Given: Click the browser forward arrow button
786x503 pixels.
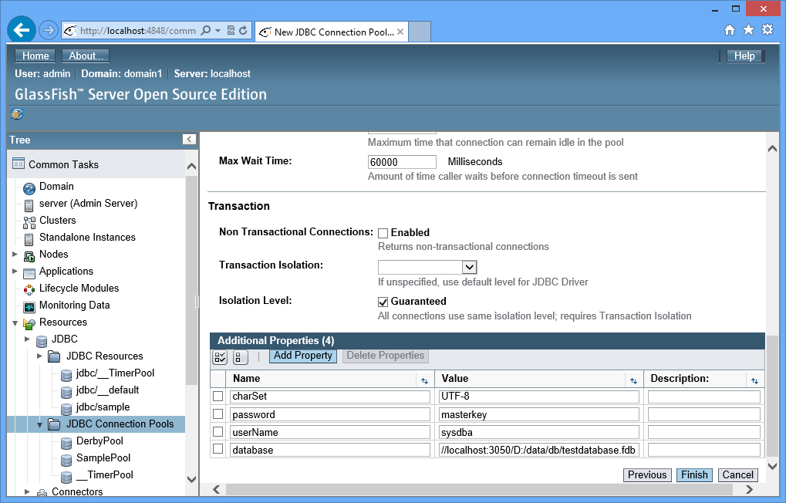Looking at the screenshot, I should click(x=48, y=31).
